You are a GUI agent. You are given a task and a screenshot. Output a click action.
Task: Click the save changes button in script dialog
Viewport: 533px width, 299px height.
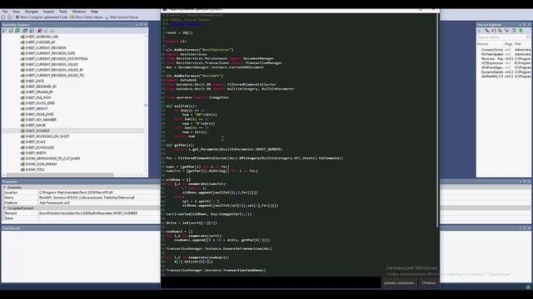coord(399,282)
